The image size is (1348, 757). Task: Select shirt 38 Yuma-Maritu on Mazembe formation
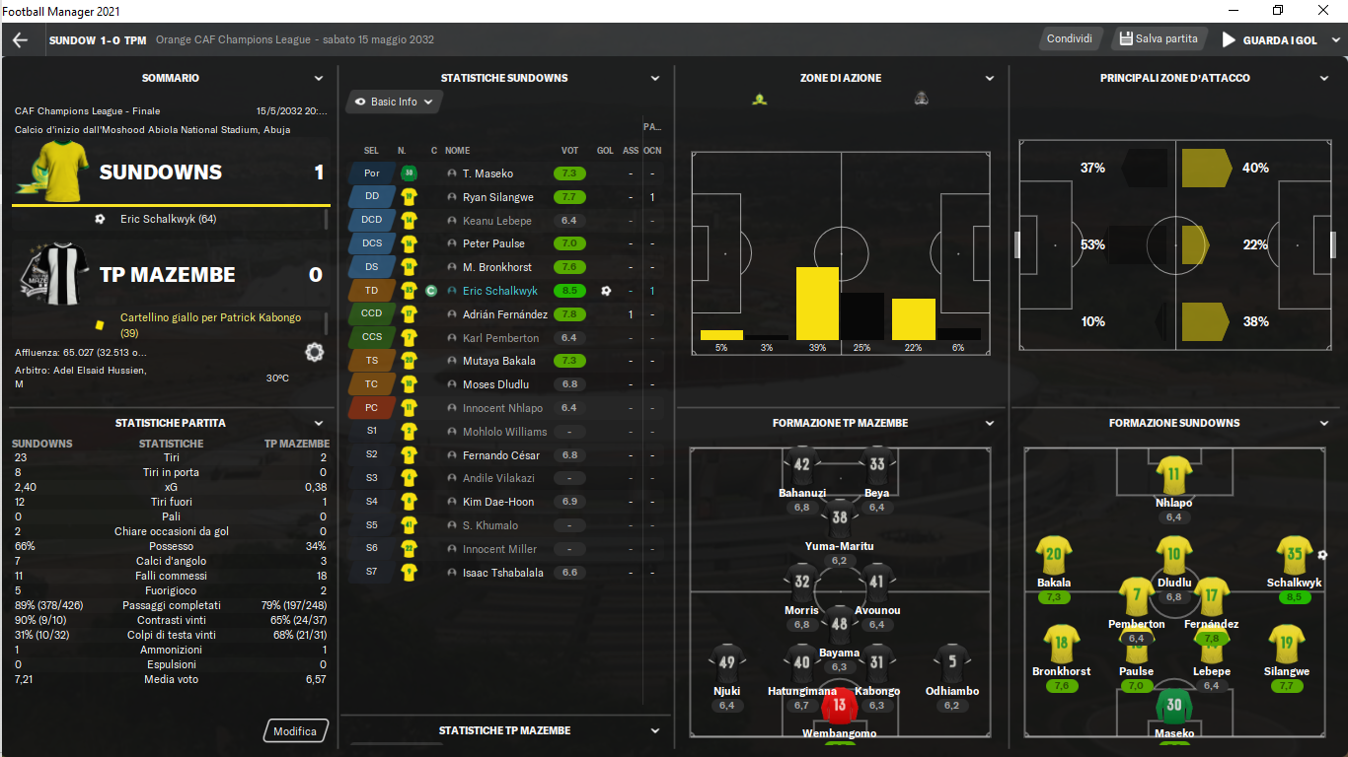click(x=840, y=517)
